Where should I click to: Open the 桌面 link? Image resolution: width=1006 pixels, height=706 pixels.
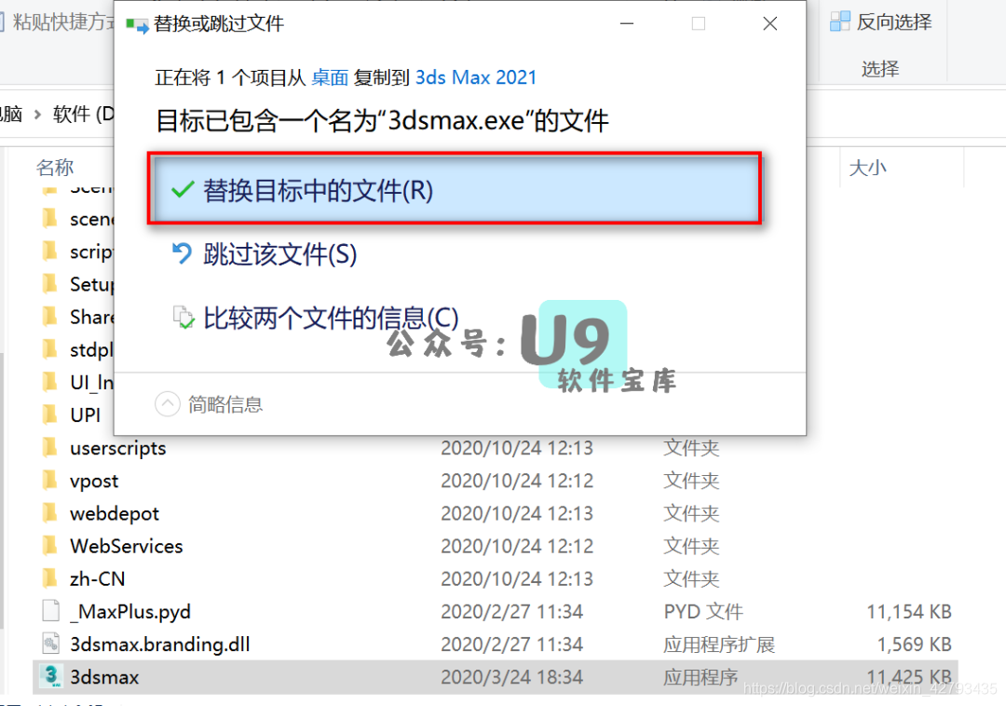[330, 77]
